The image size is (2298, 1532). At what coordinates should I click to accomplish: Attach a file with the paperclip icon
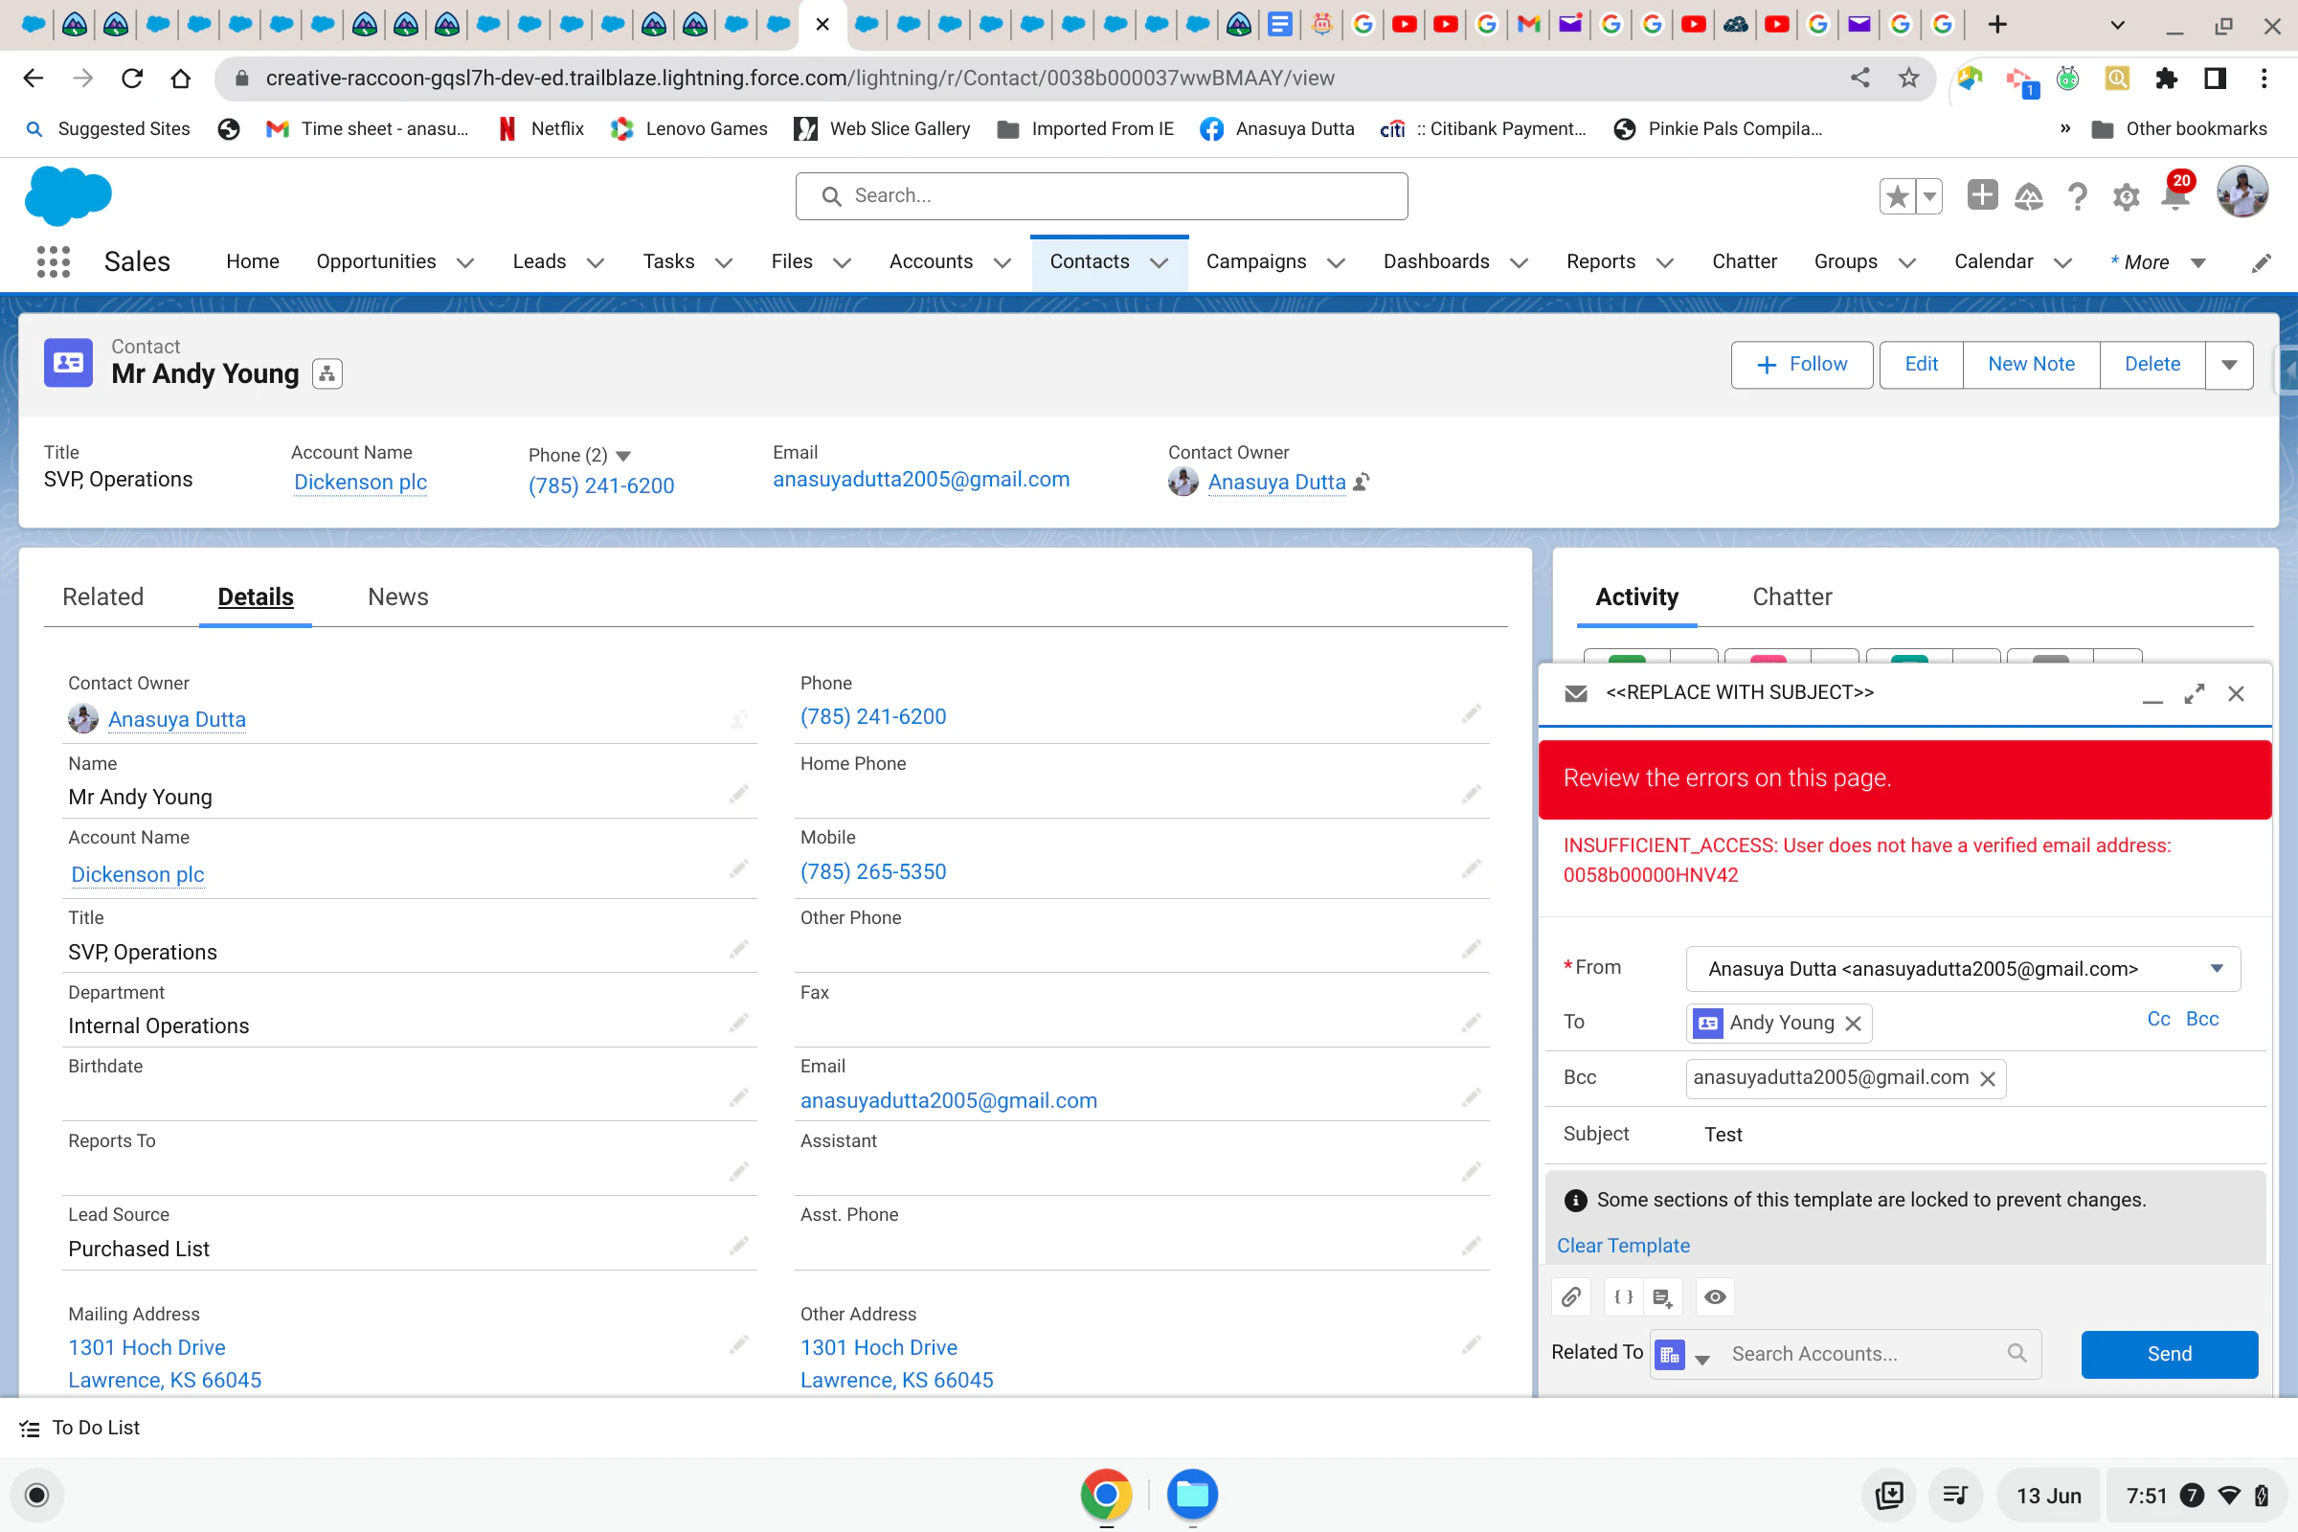[1571, 1297]
